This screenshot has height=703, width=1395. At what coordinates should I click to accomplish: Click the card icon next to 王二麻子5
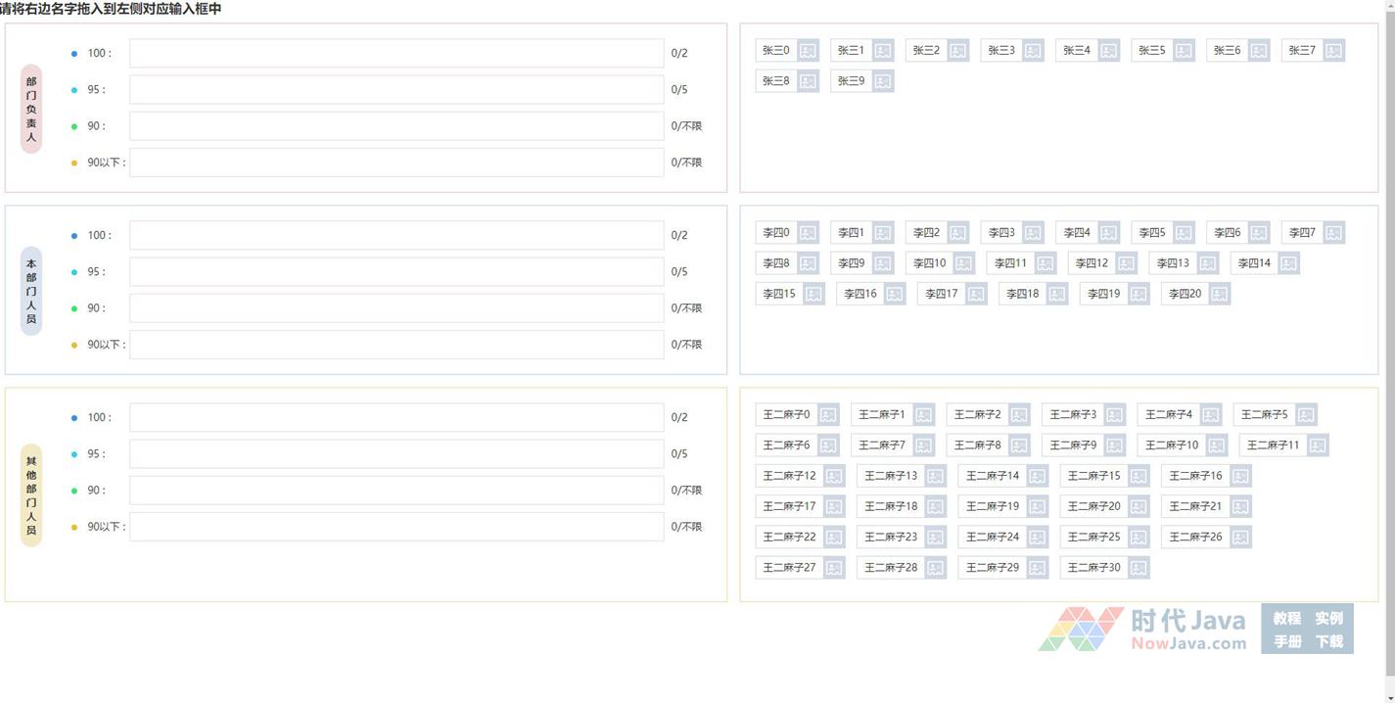(1306, 415)
